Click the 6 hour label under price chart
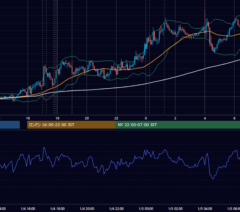240x212 pixels. [234, 118]
